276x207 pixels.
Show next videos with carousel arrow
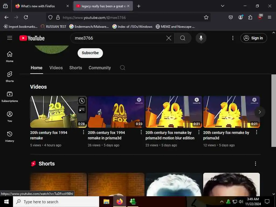click(260, 112)
